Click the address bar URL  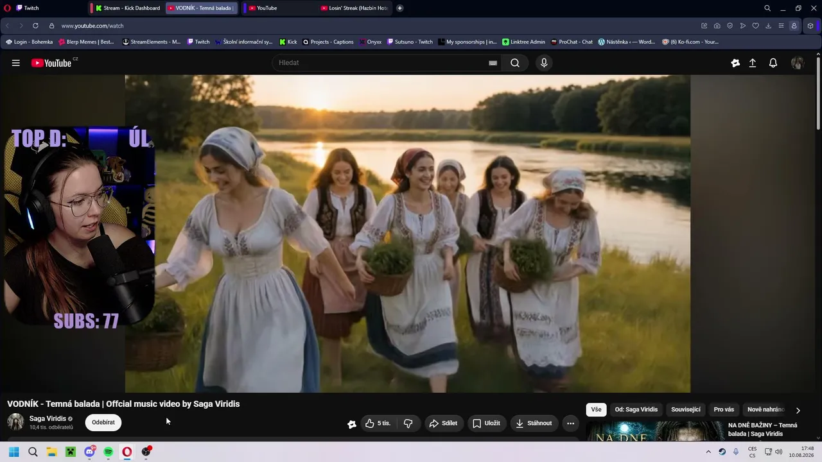tap(92, 26)
